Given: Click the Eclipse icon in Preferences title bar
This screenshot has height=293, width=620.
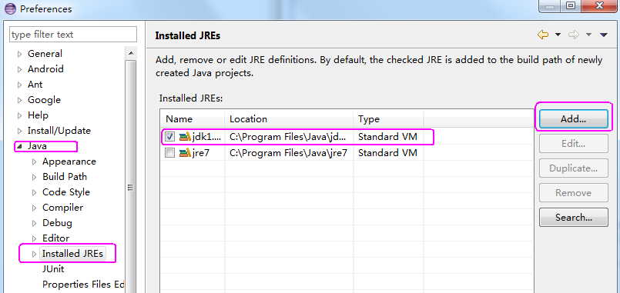Looking at the screenshot, I should [x=10, y=8].
